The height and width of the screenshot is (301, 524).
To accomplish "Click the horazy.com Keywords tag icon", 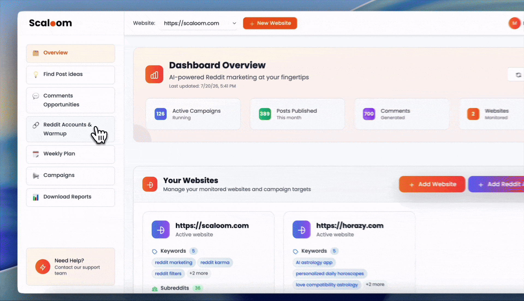I will (296, 251).
